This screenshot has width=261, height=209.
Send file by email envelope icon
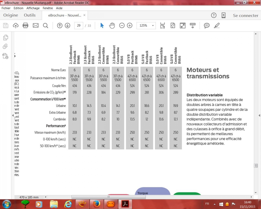[36, 26]
